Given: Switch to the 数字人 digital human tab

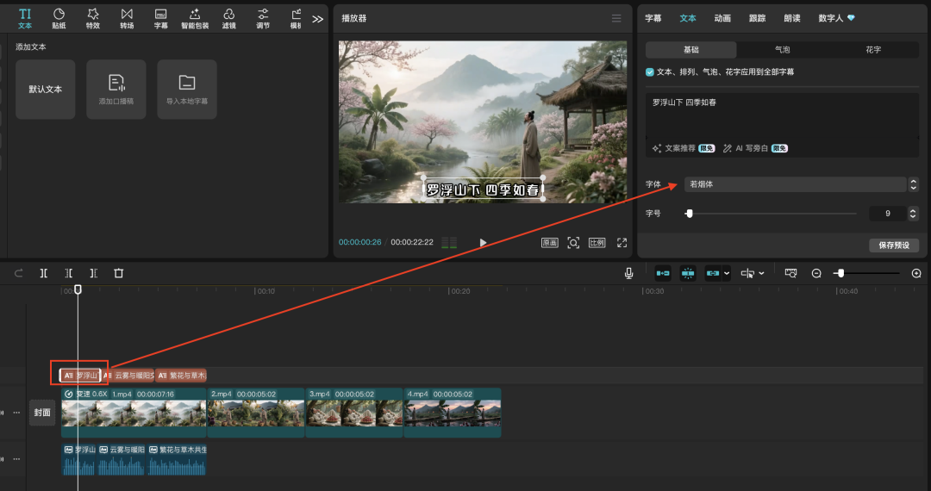Looking at the screenshot, I should 836,18.
